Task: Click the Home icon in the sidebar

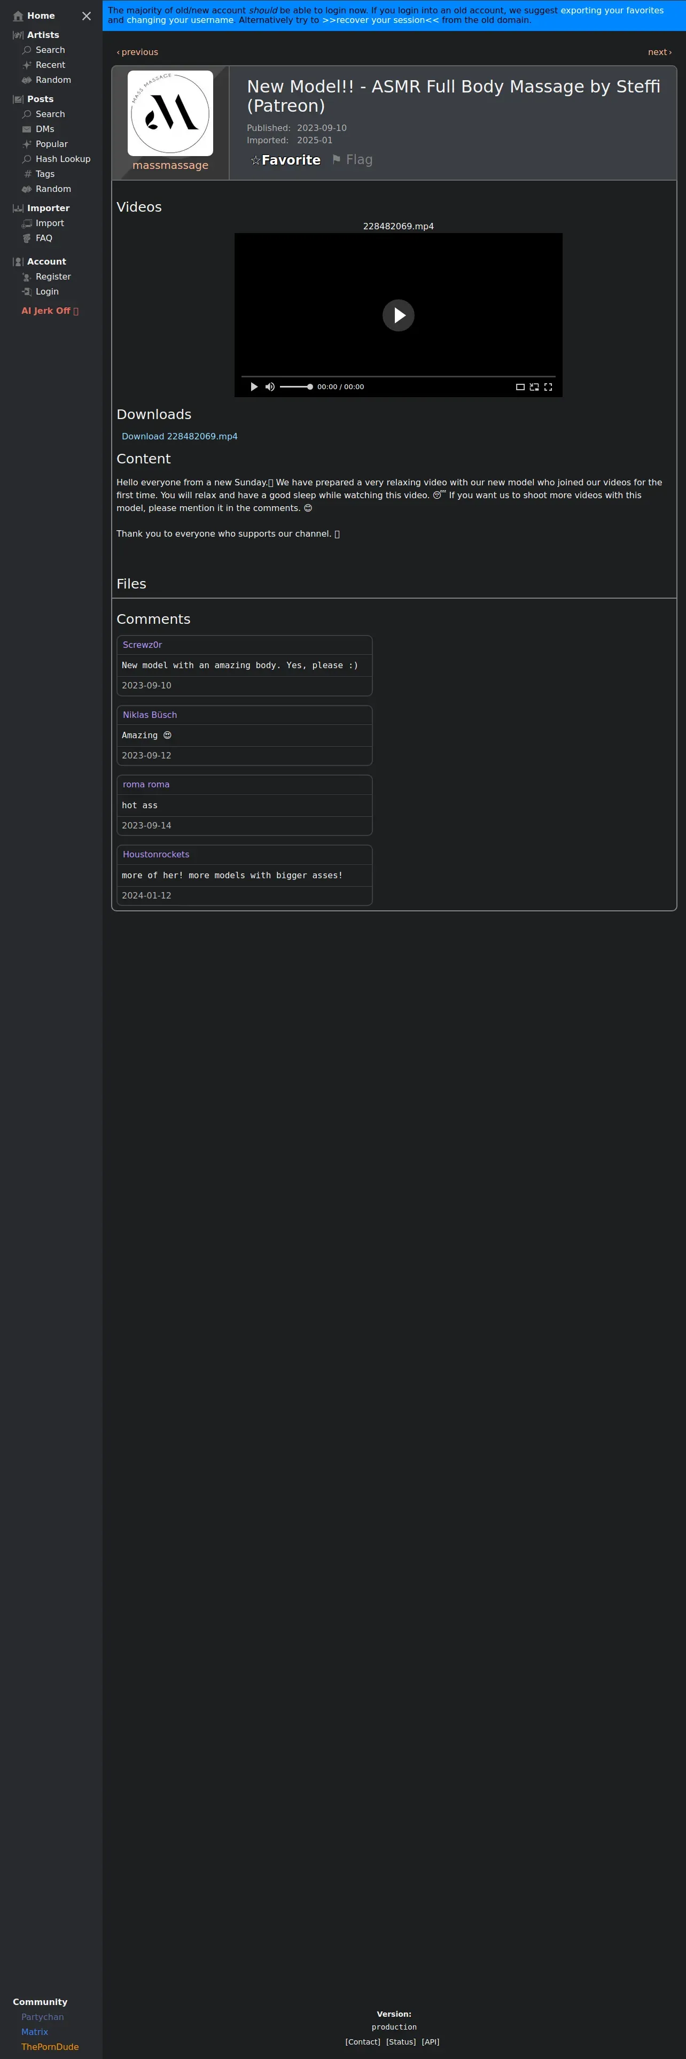Action: pyautogui.click(x=18, y=16)
